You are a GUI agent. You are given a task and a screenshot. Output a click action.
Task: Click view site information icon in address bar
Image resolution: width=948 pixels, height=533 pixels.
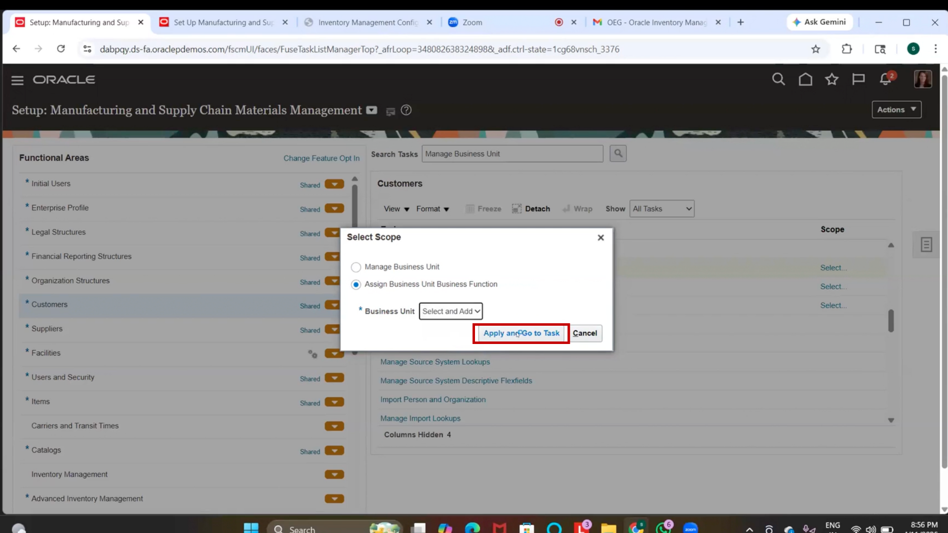tap(87, 49)
